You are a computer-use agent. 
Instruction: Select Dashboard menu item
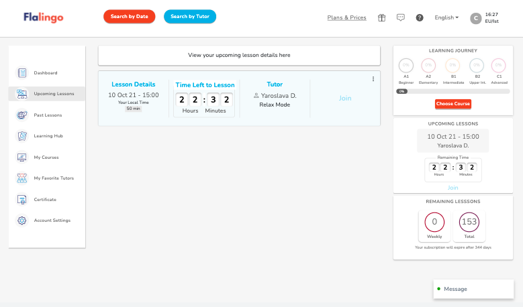47,72
